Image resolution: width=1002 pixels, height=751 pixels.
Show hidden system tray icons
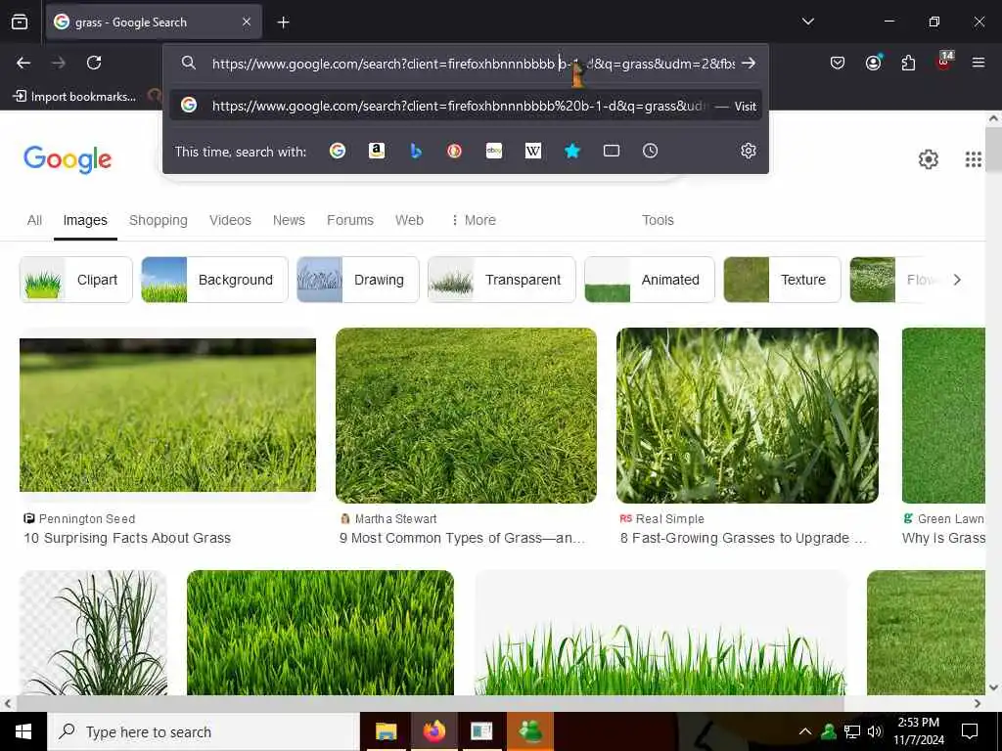(805, 731)
